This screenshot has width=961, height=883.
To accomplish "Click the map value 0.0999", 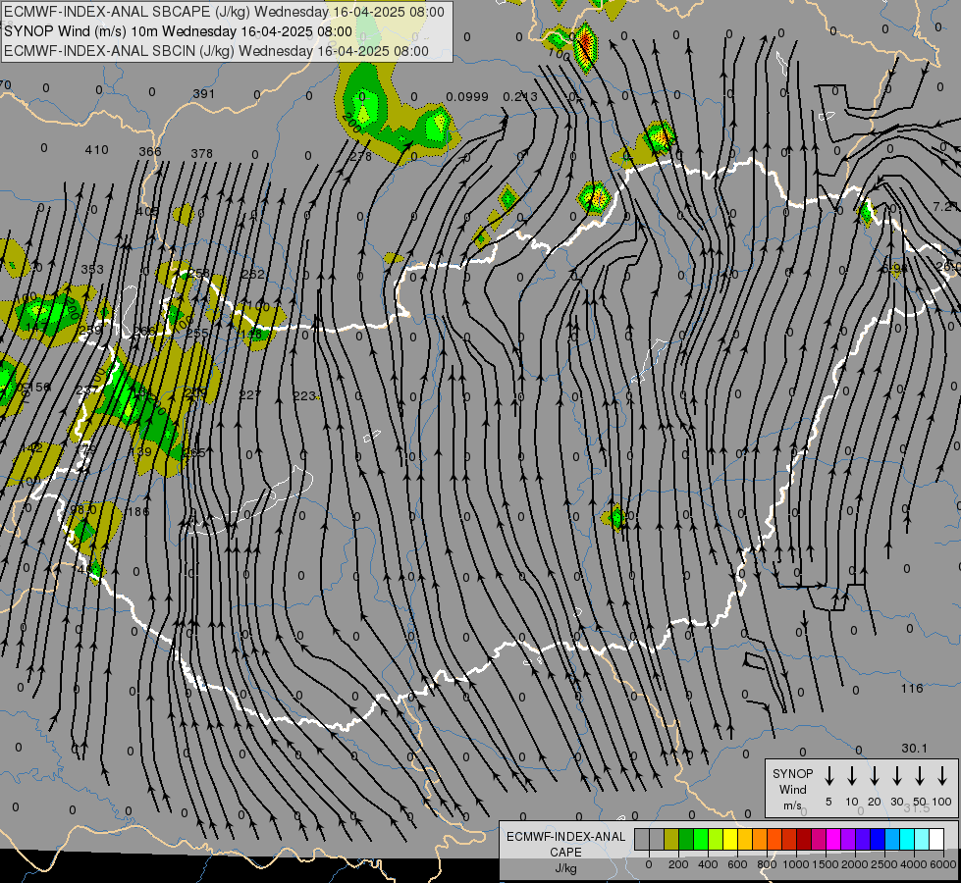I will 467,97.
